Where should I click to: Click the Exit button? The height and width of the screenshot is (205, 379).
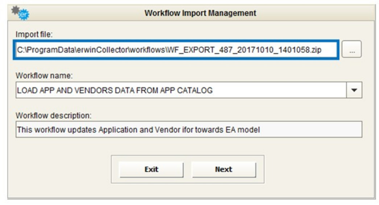point(151,169)
